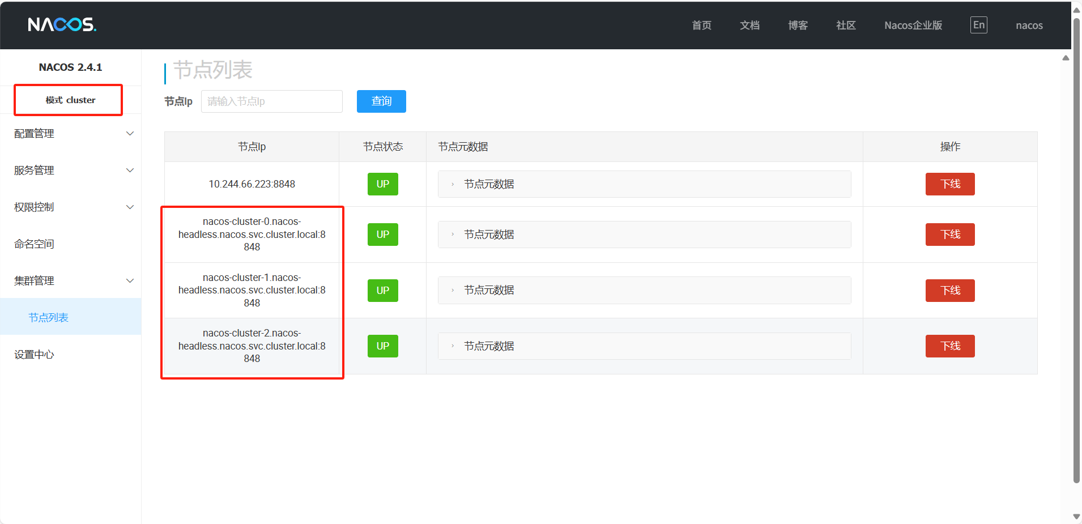Select the nacos-cluster-2 node address cell
The width and height of the screenshot is (1082, 524).
(x=252, y=346)
